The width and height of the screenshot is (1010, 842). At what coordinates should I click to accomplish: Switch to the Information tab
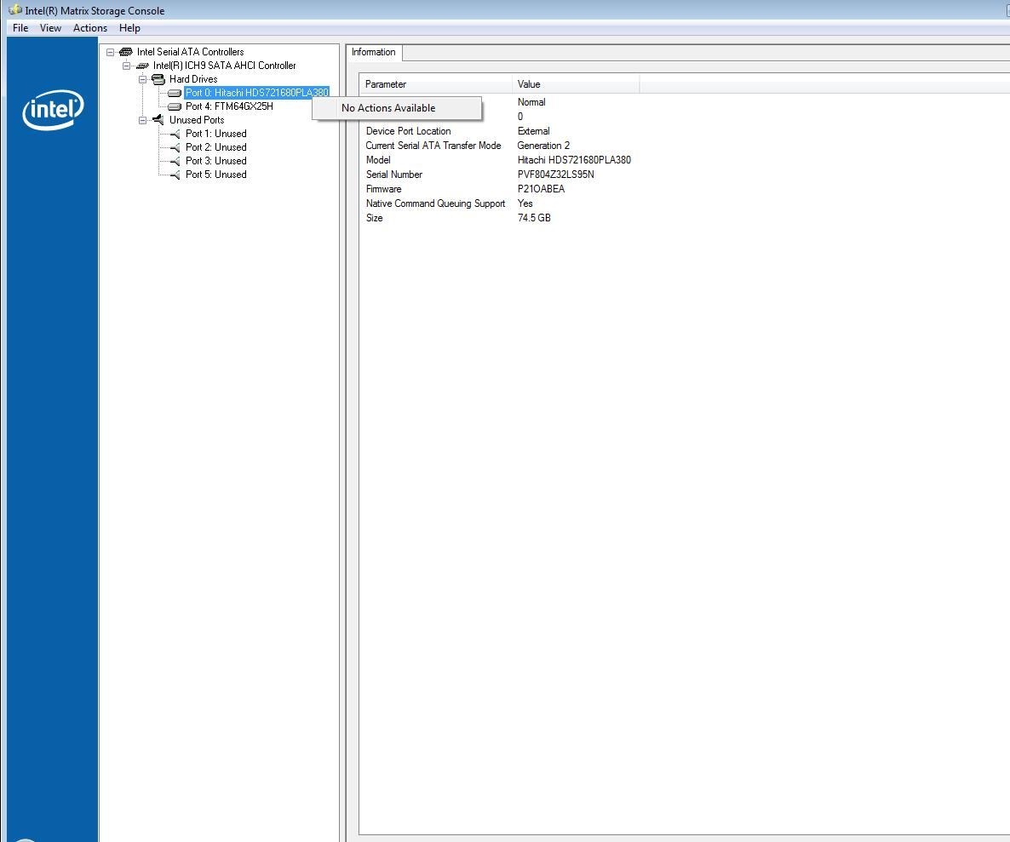[x=374, y=52]
